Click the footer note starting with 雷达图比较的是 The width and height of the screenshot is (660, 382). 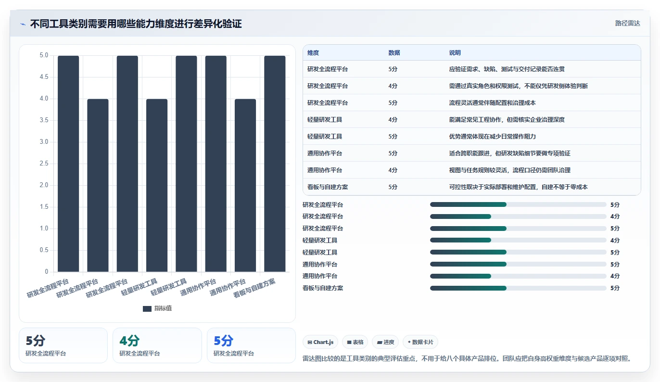[x=467, y=358]
